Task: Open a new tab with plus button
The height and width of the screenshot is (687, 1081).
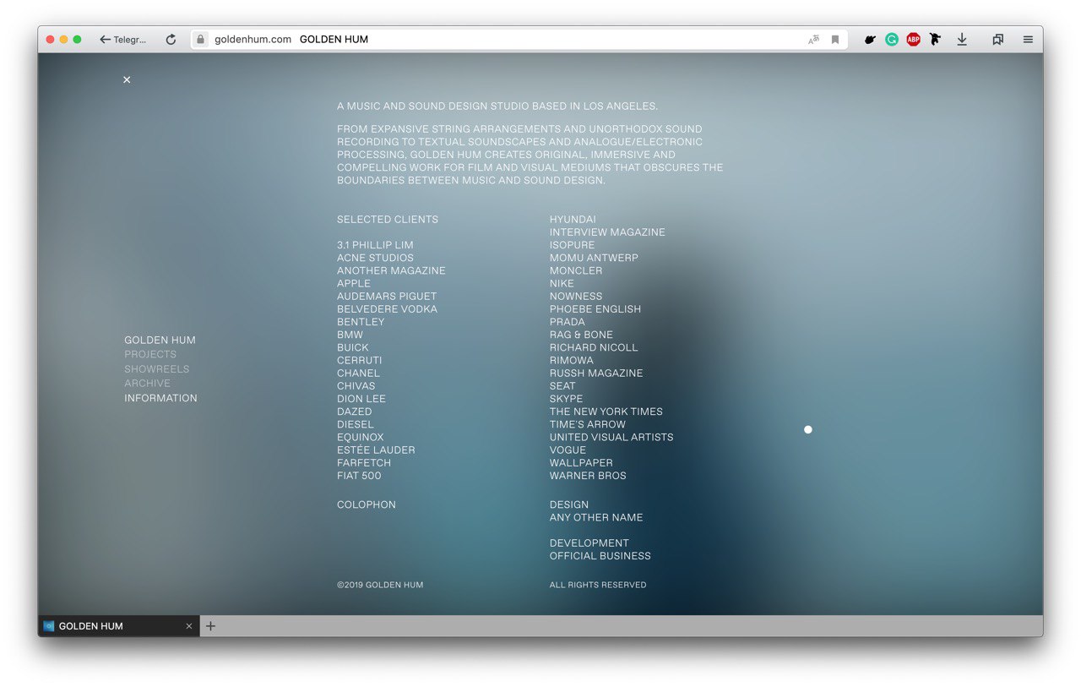Action: coord(211,626)
